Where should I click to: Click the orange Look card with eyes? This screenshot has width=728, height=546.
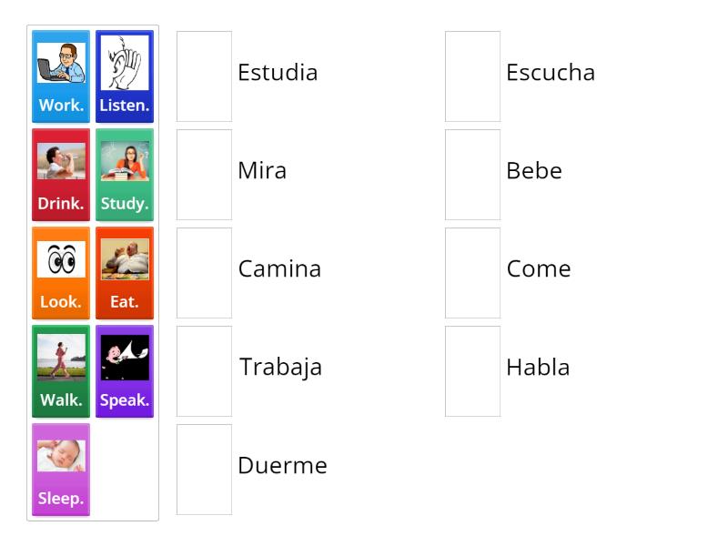tap(61, 273)
